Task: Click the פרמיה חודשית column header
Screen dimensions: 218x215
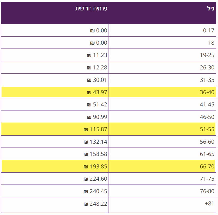Action: point(91,9)
